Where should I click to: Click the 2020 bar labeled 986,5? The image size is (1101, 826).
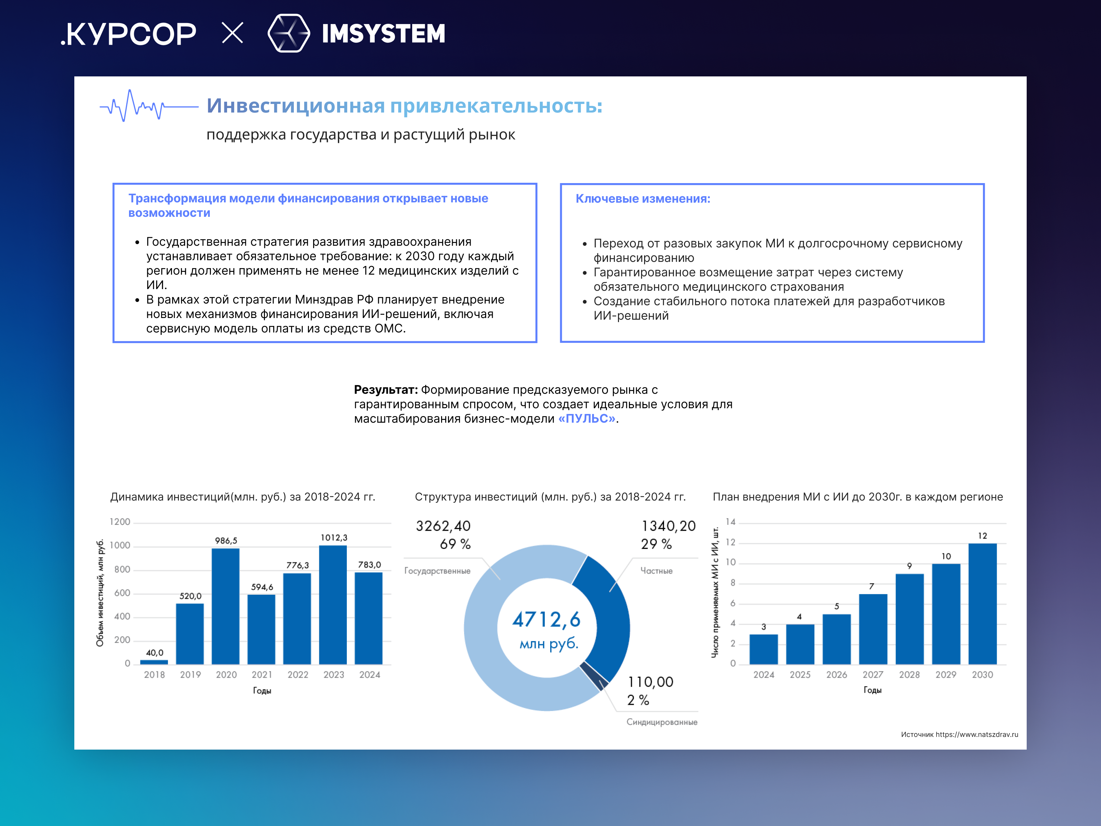click(225, 606)
